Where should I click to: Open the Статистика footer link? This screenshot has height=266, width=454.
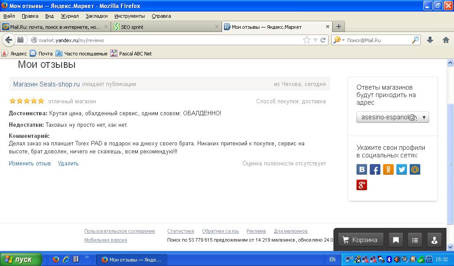pyautogui.click(x=180, y=231)
